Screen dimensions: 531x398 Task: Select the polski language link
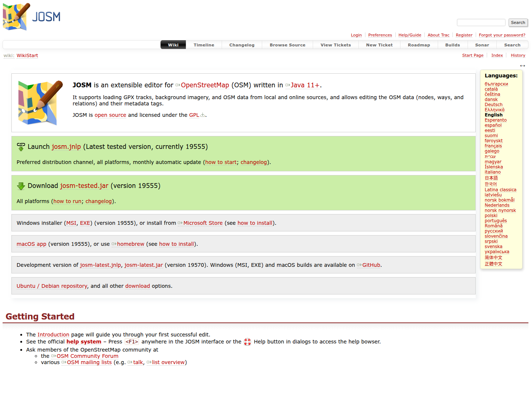(491, 216)
